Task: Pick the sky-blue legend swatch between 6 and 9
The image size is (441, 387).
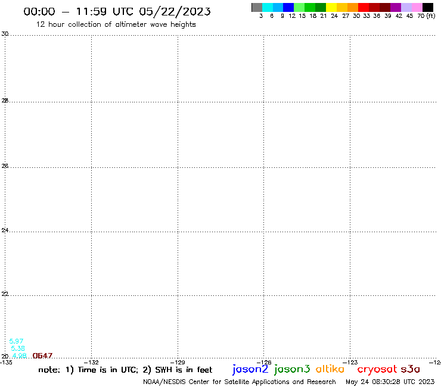Action: click(278, 7)
